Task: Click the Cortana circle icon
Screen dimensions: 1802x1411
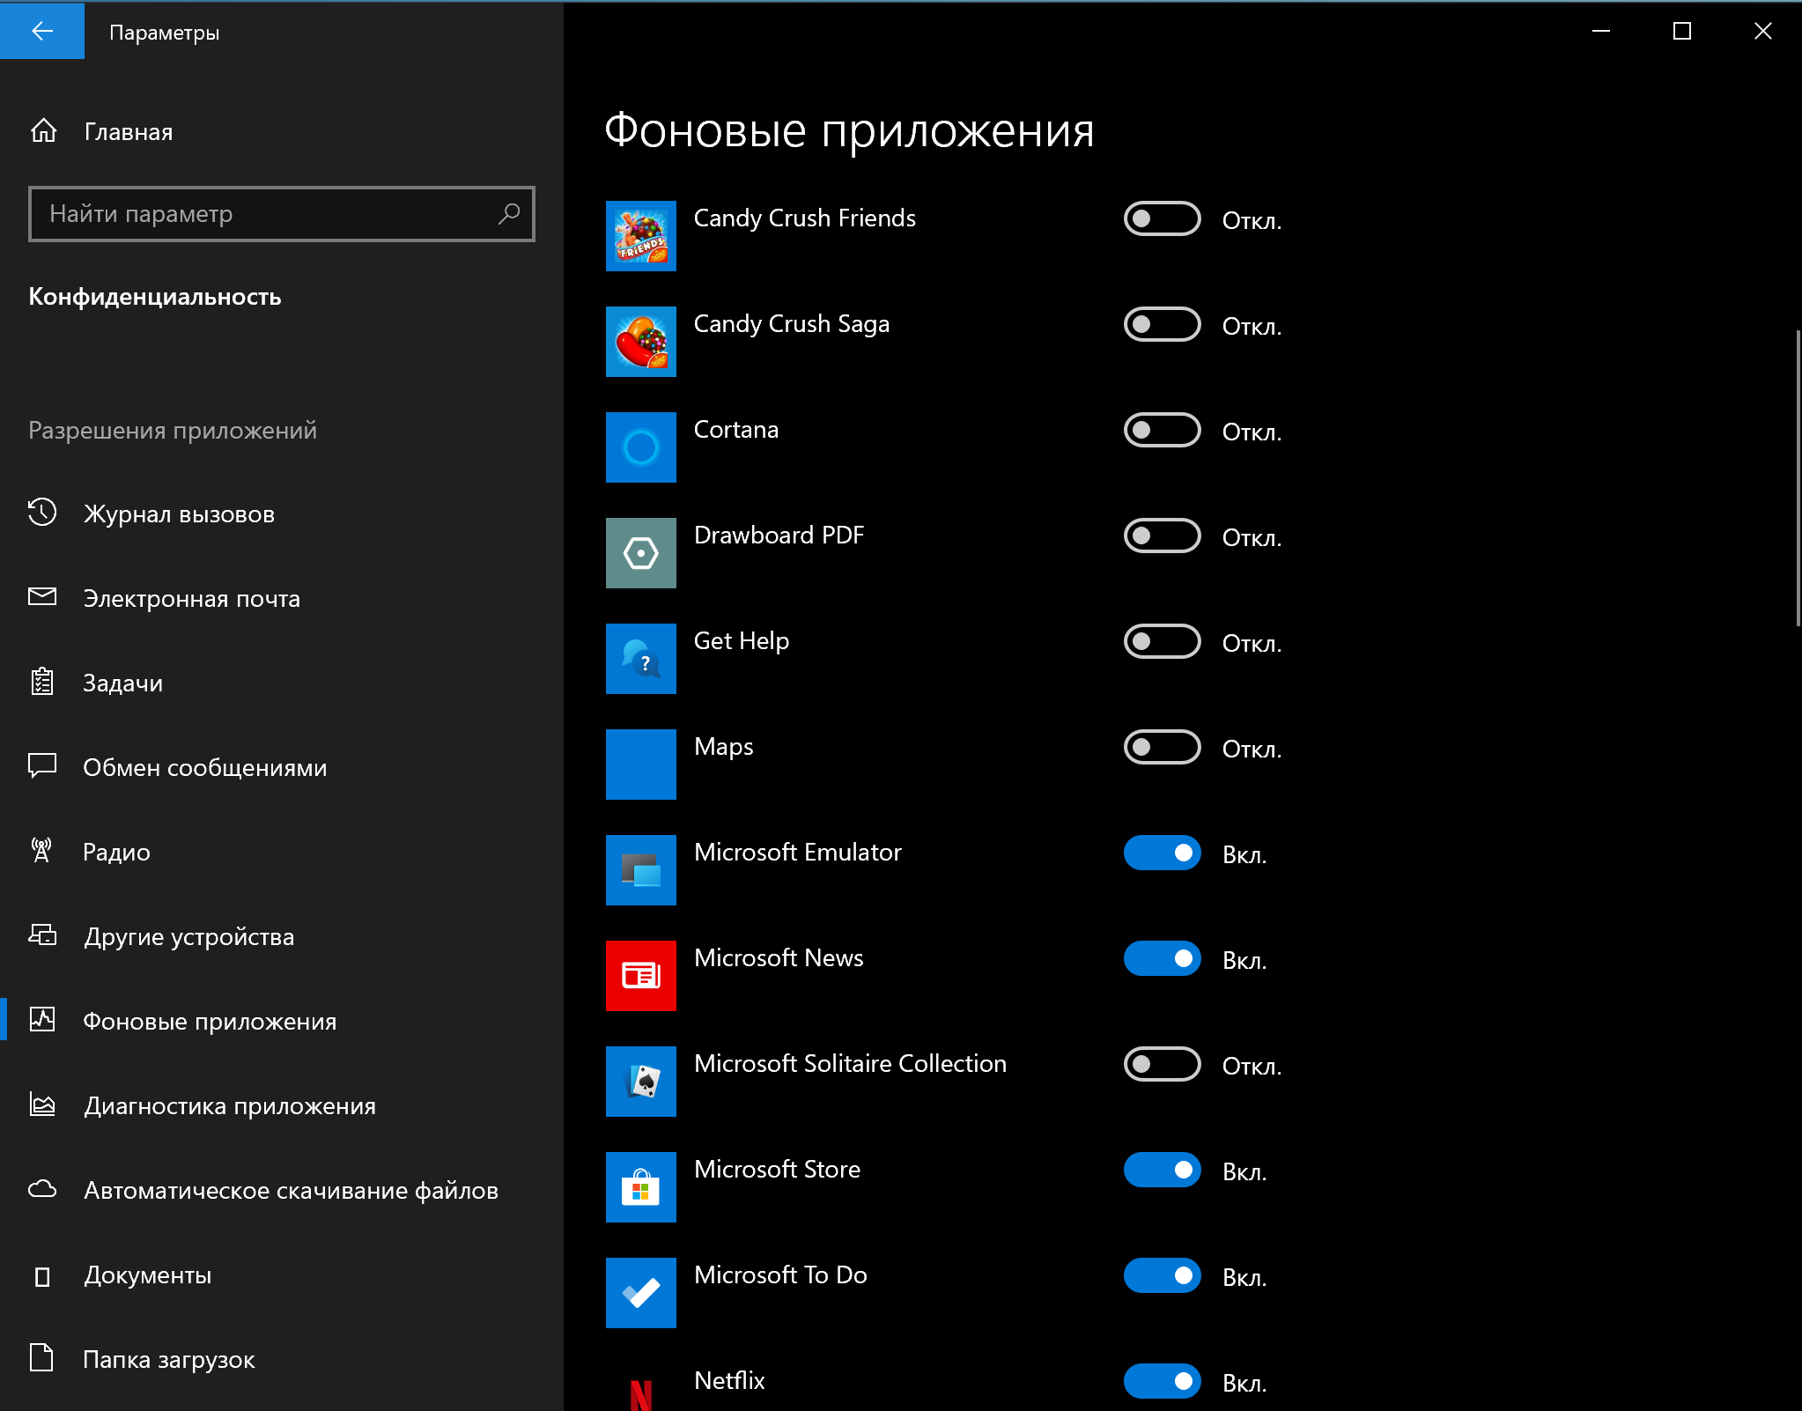Action: pyautogui.click(x=641, y=447)
